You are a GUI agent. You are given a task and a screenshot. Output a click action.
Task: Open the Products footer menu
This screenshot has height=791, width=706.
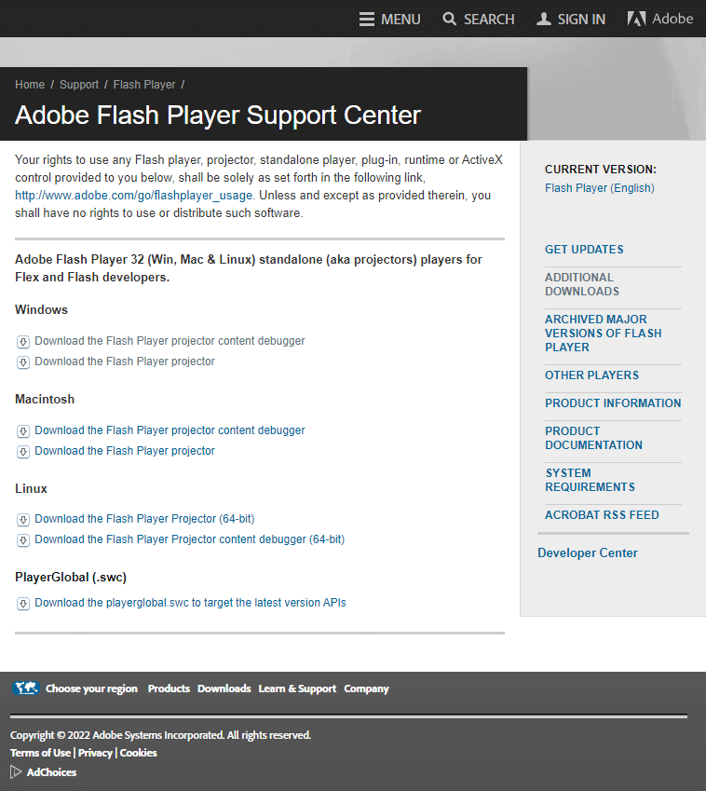tap(169, 689)
